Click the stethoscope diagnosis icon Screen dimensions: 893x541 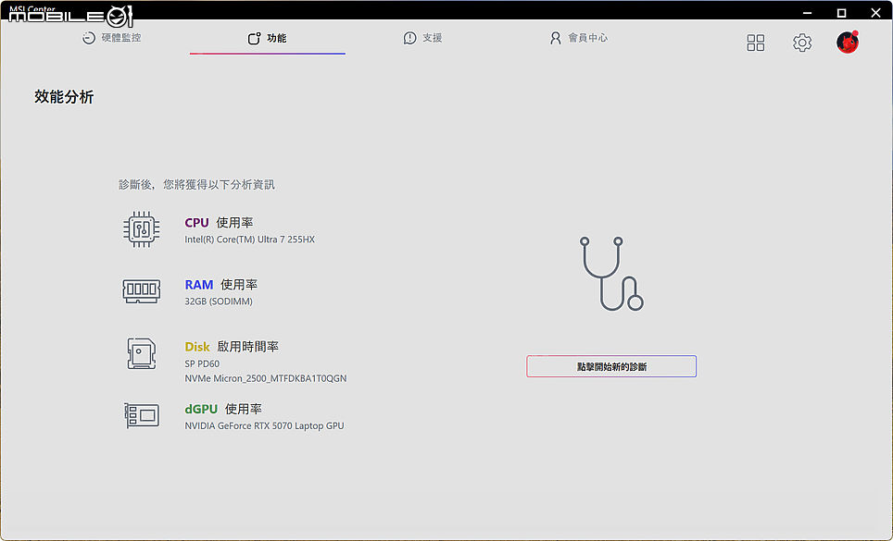[x=611, y=274]
